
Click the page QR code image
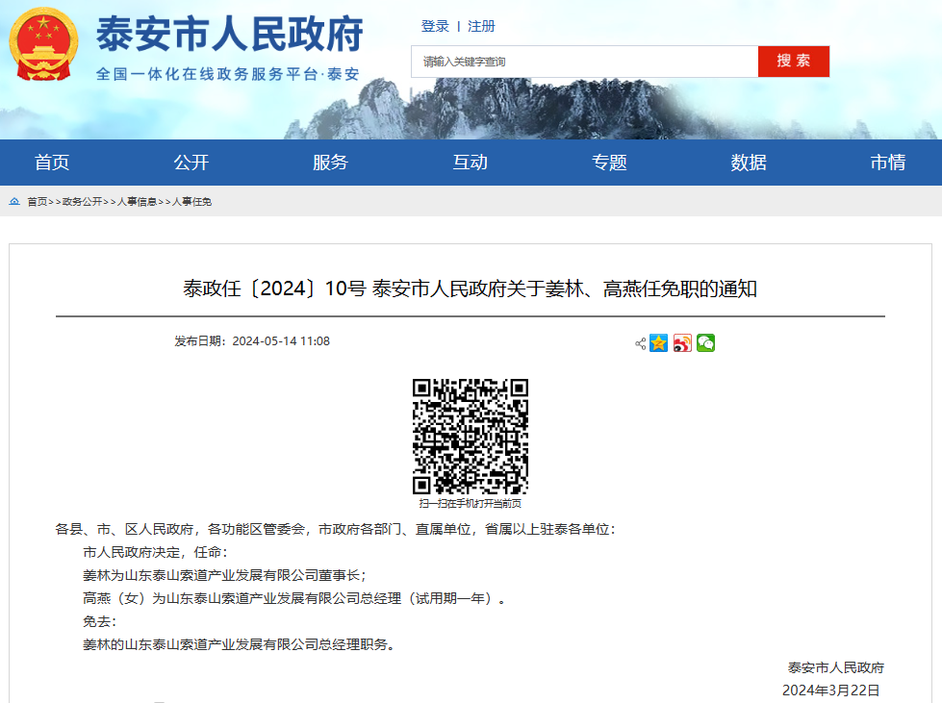[x=471, y=437]
